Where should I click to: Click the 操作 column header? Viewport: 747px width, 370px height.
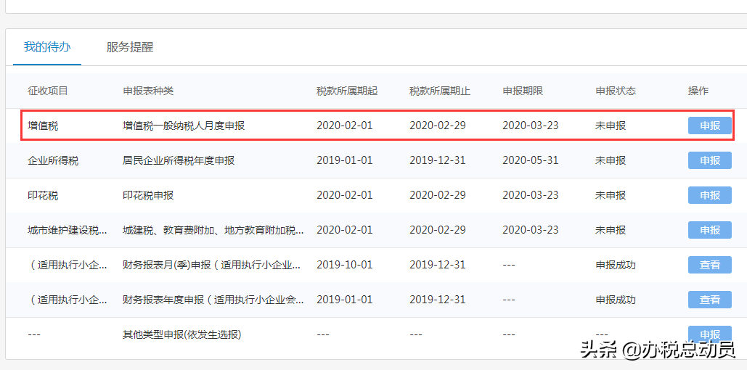[x=698, y=91]
